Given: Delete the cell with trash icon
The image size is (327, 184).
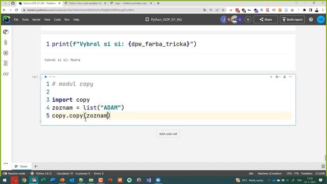Looking at the screenshot, I should (x=285, y=77).
